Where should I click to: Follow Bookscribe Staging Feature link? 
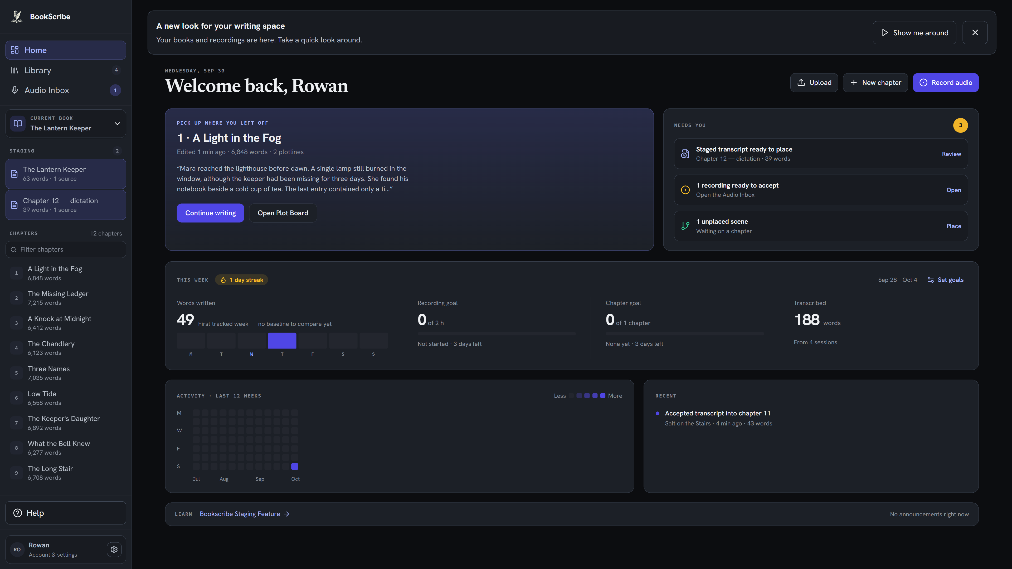[x=244, y=514]
